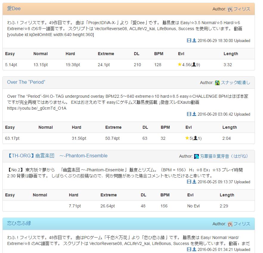Click the yellow star rating 4.56 for 愛Dee

pos(180,64)
